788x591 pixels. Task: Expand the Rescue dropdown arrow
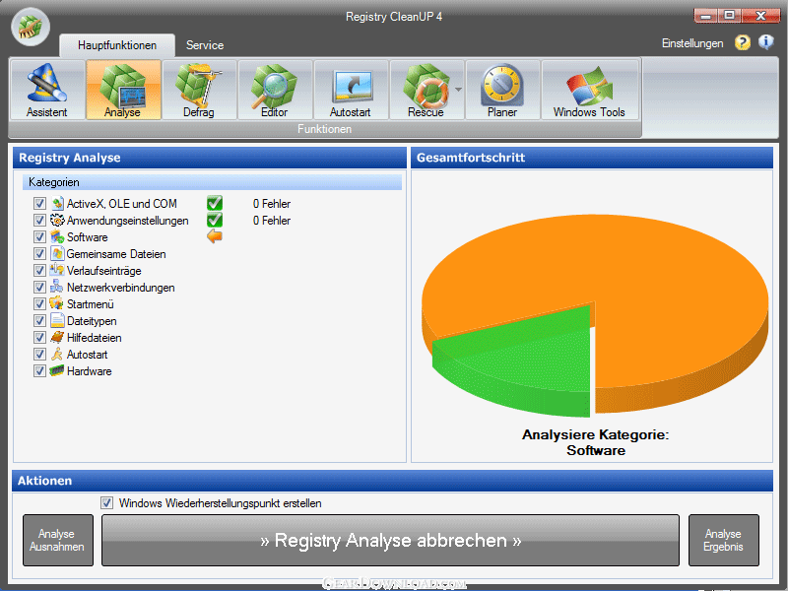tap(458, 90)
